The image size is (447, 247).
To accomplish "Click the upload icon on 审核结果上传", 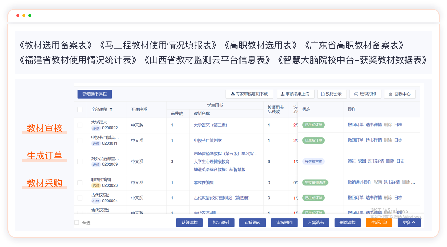I will click(282, 94).
